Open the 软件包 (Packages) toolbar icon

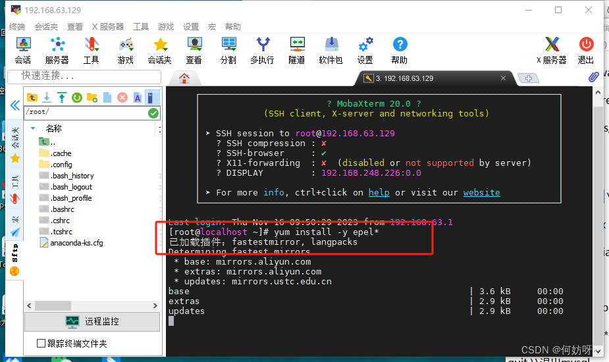tap(331, 51)
